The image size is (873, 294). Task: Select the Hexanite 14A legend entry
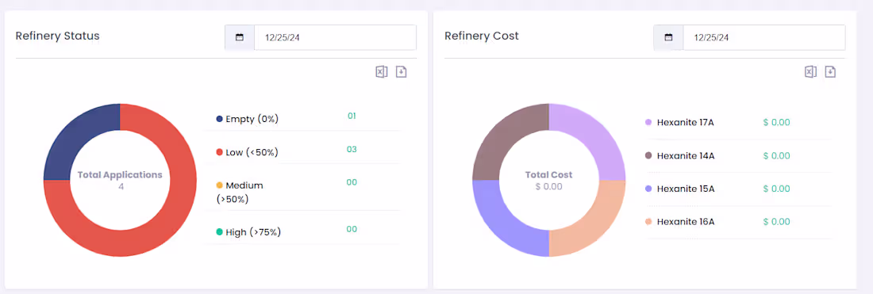point(679,155)
